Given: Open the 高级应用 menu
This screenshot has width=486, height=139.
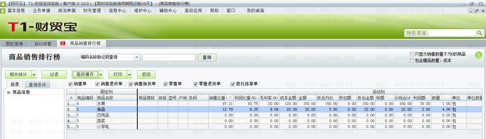Looking at the screenshot, I should click(193, 10).
